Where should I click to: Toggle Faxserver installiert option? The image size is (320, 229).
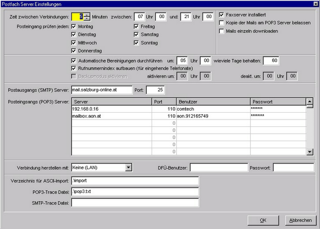[x=221, y=15]
